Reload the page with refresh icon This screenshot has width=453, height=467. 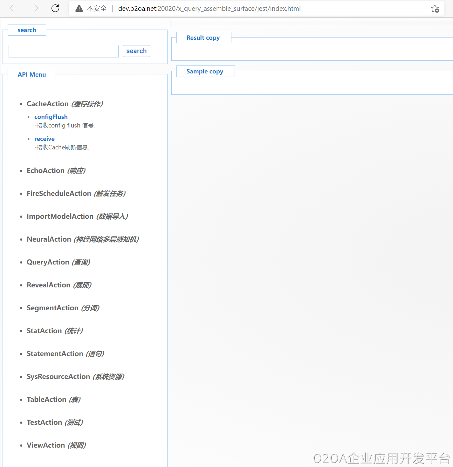(55, 8)
